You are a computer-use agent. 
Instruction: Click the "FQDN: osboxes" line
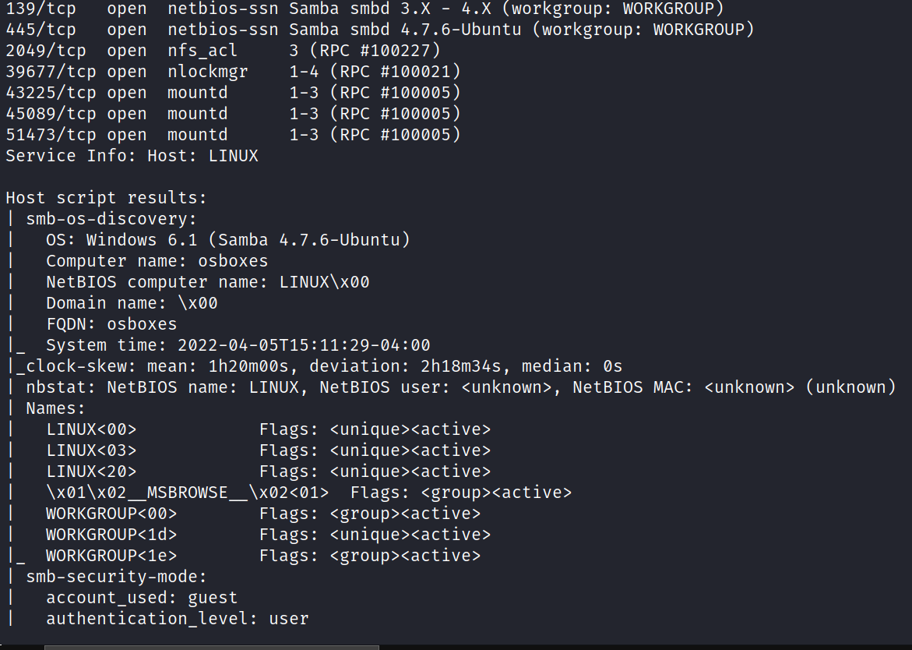(111, 324)
